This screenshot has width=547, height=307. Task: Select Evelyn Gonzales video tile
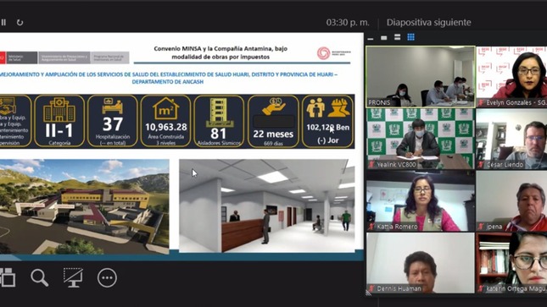pyautogui.click(x=511, y=77)
